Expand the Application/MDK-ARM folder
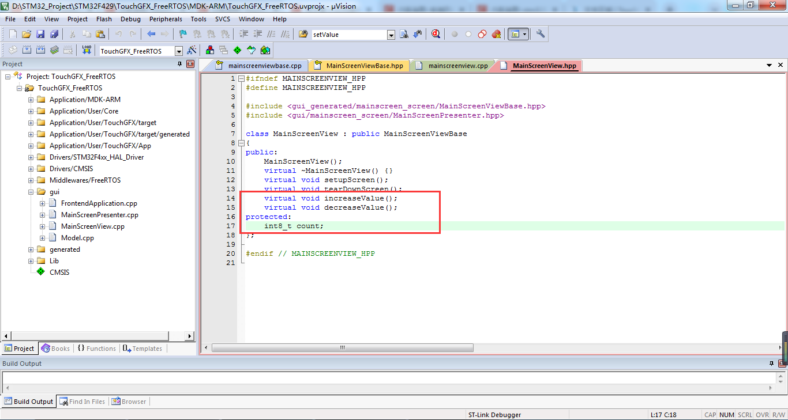Viewport: 788px width, 420px height. coord(31,100)
